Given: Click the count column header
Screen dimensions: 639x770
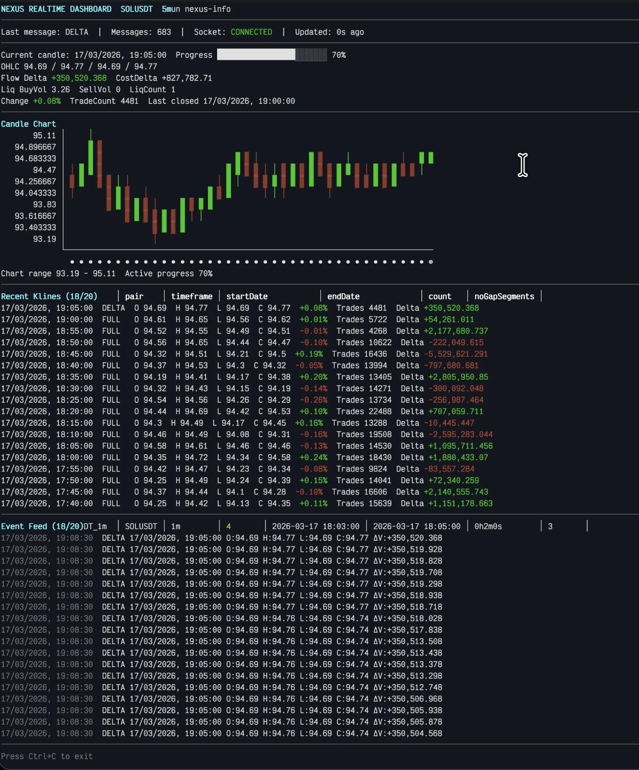Looking at the screenshot, I should tap(440, 296).
